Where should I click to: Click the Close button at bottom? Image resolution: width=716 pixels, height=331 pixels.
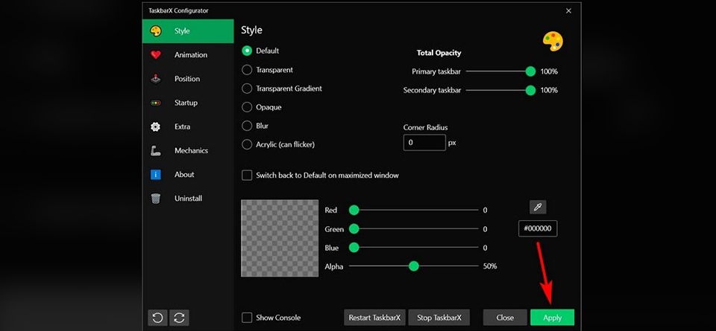(x=505, y=318)
